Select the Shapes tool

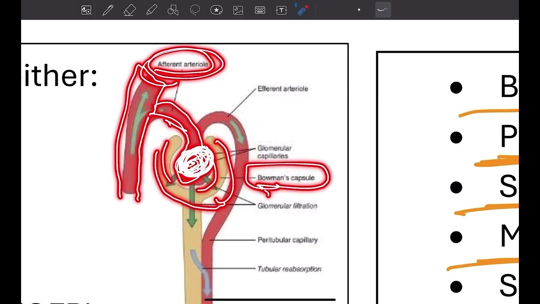coord(173,11)
